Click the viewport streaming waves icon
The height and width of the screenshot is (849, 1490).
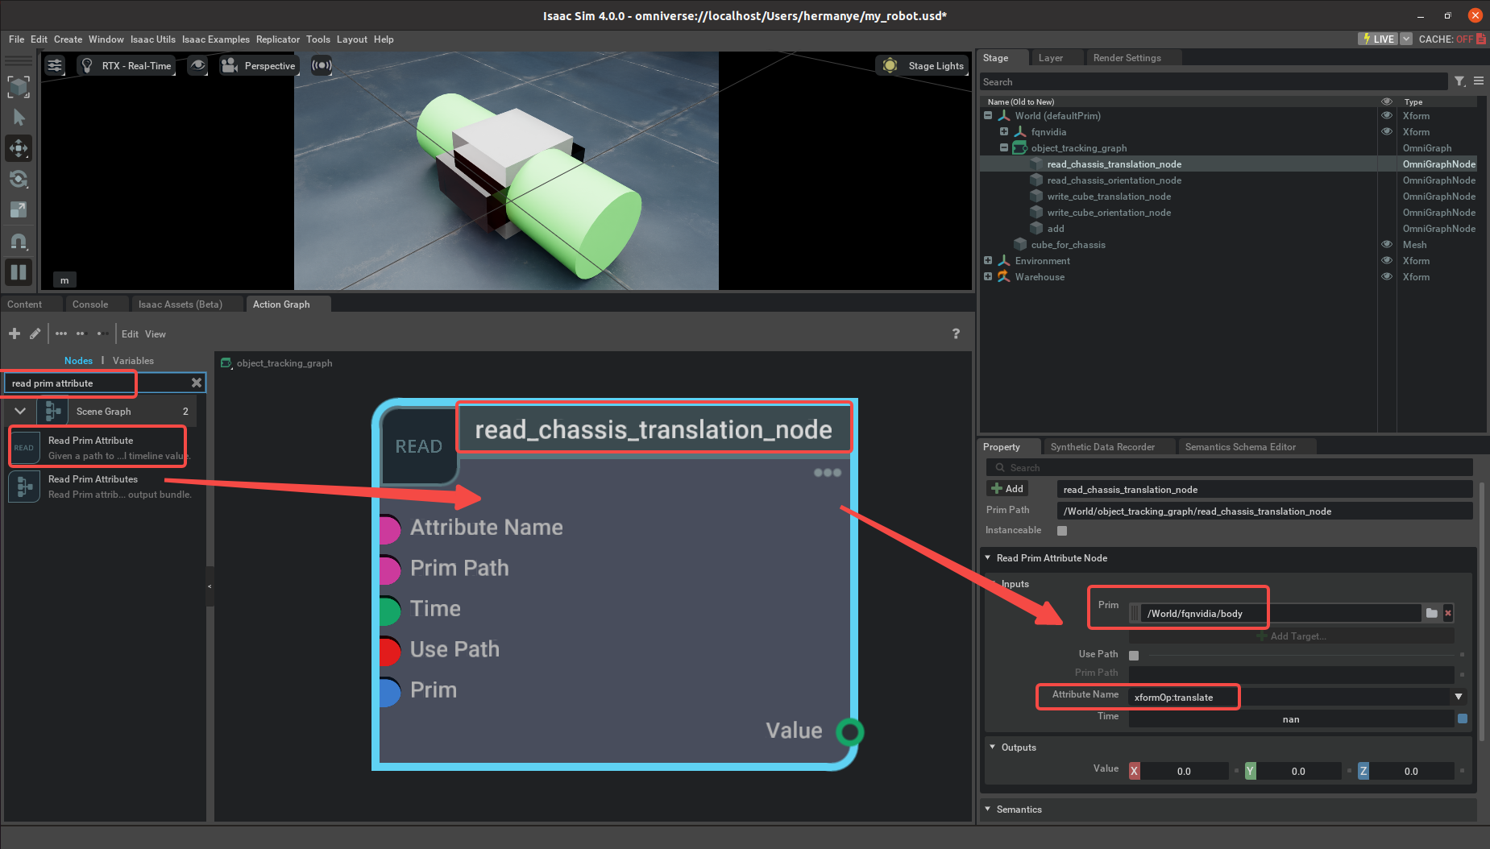tap(322, 65)
